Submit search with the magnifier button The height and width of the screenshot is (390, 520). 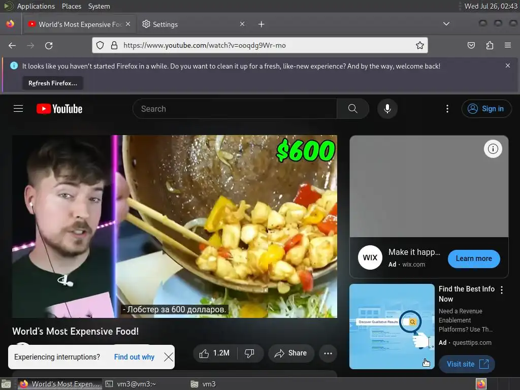[x=353, y=109]
